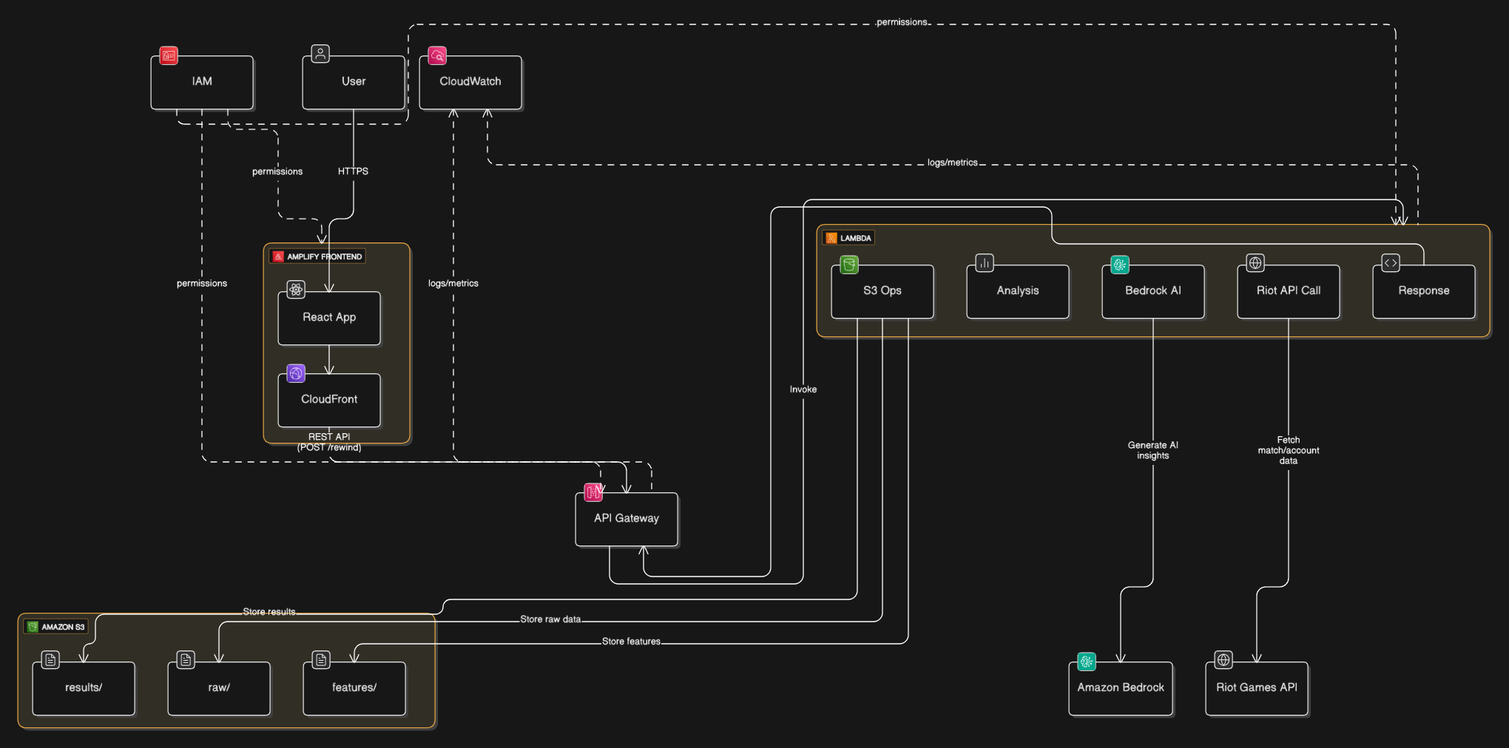Screen dimensions: 1509x748
Task: Click the results/ document icon
Action: pyautogui.click(x=50, y=660)
